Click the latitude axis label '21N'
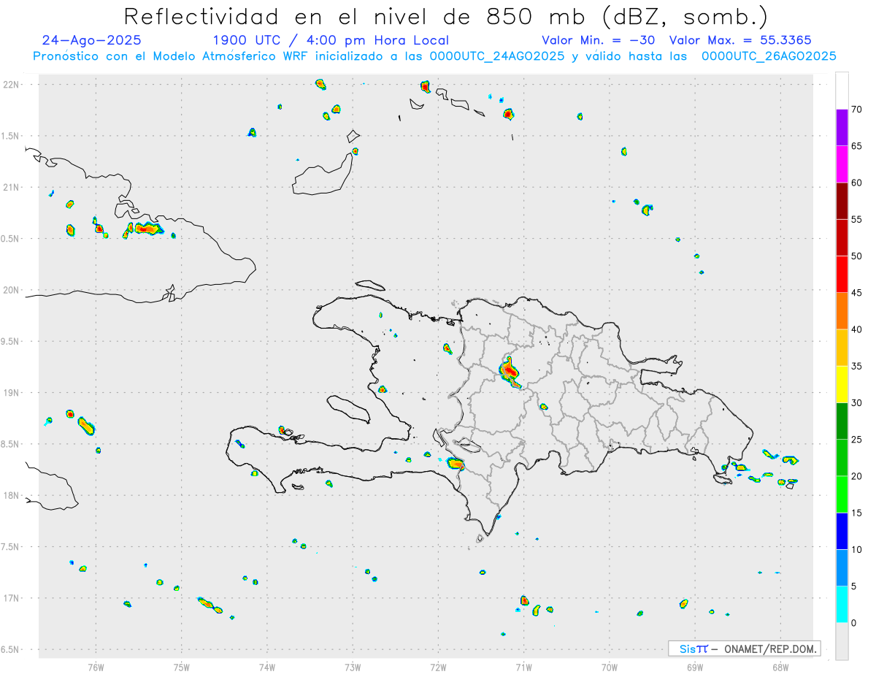Viewport: 876px width, 677px height. pos(12,187)
